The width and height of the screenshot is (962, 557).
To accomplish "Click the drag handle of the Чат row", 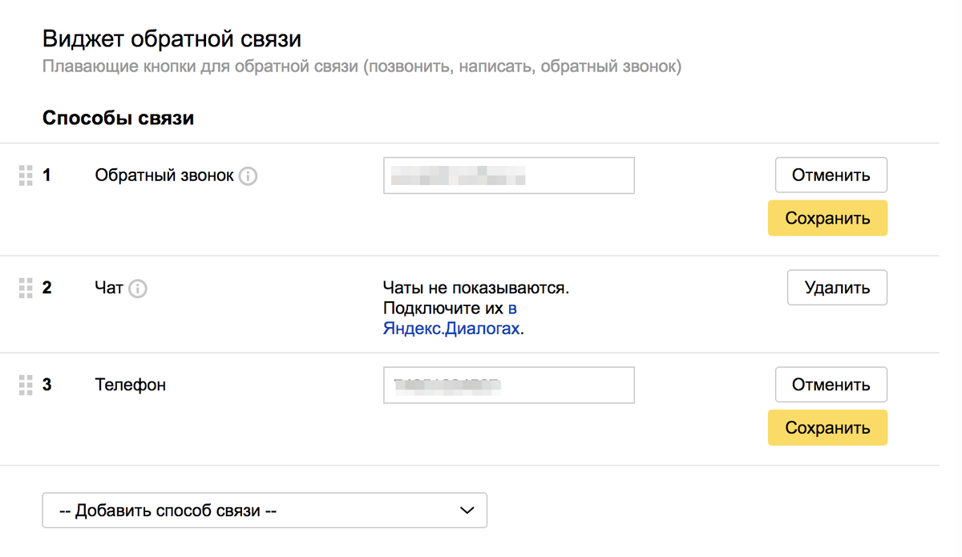I will coord(25,288).
